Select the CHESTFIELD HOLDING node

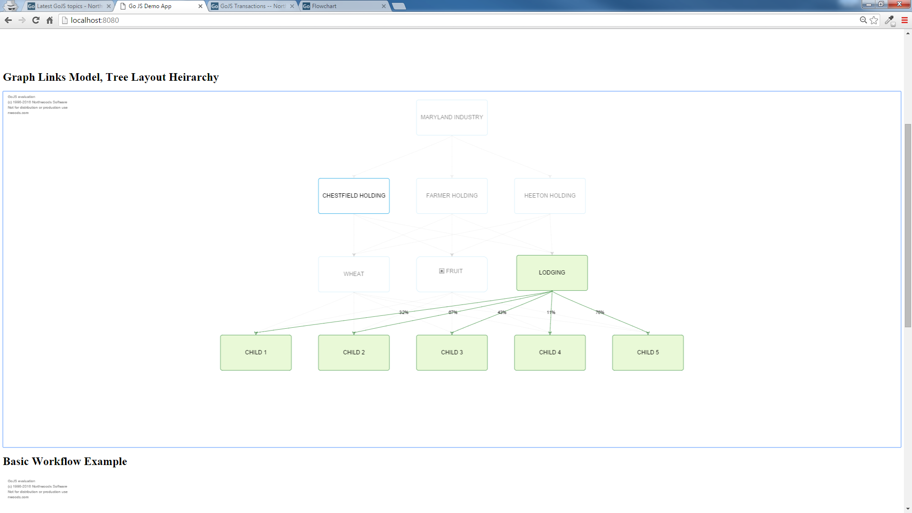click(354, 196)
